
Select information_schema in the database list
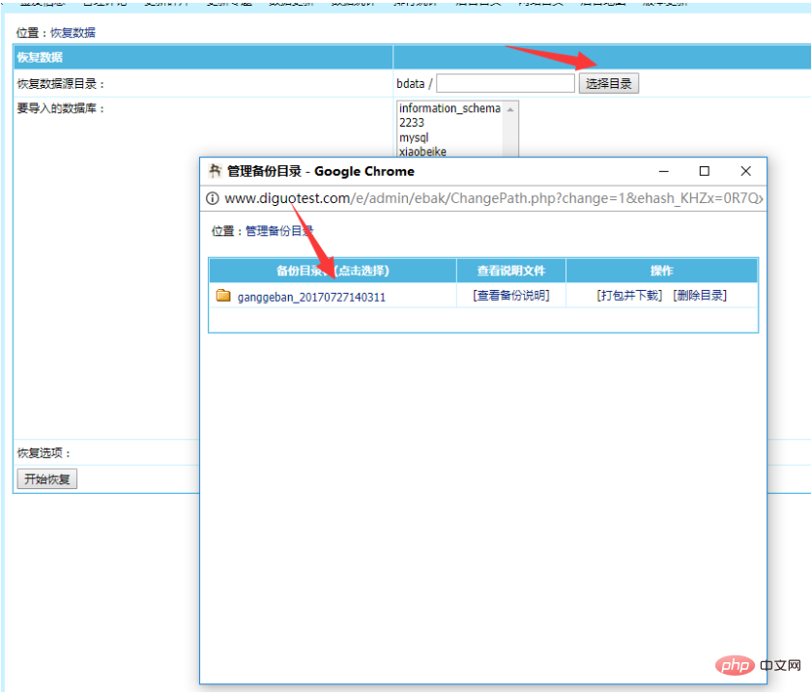[449, 108]
